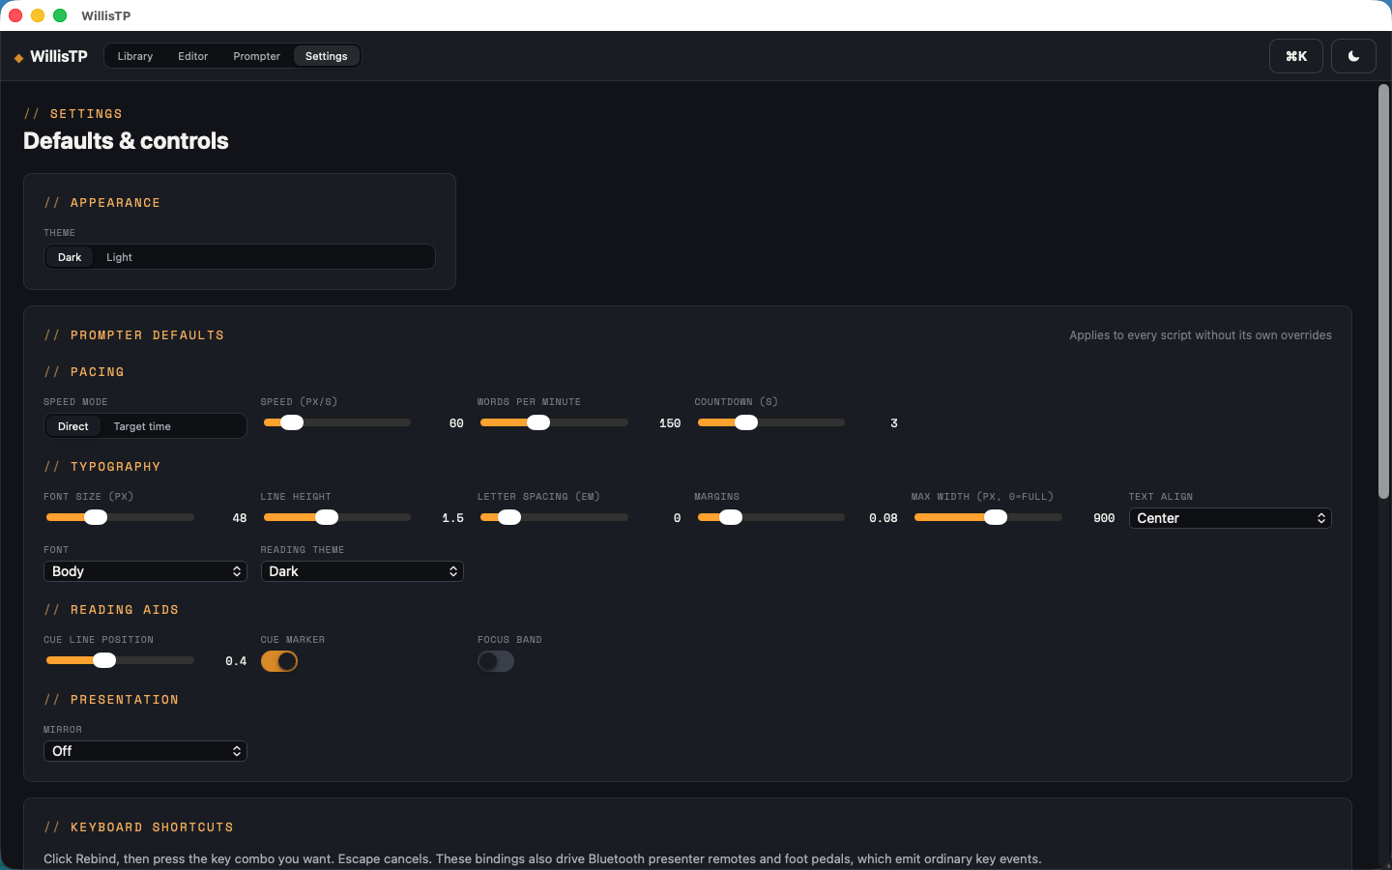
Task: Switch to the Library tab
Action: [x=135, y=56]
